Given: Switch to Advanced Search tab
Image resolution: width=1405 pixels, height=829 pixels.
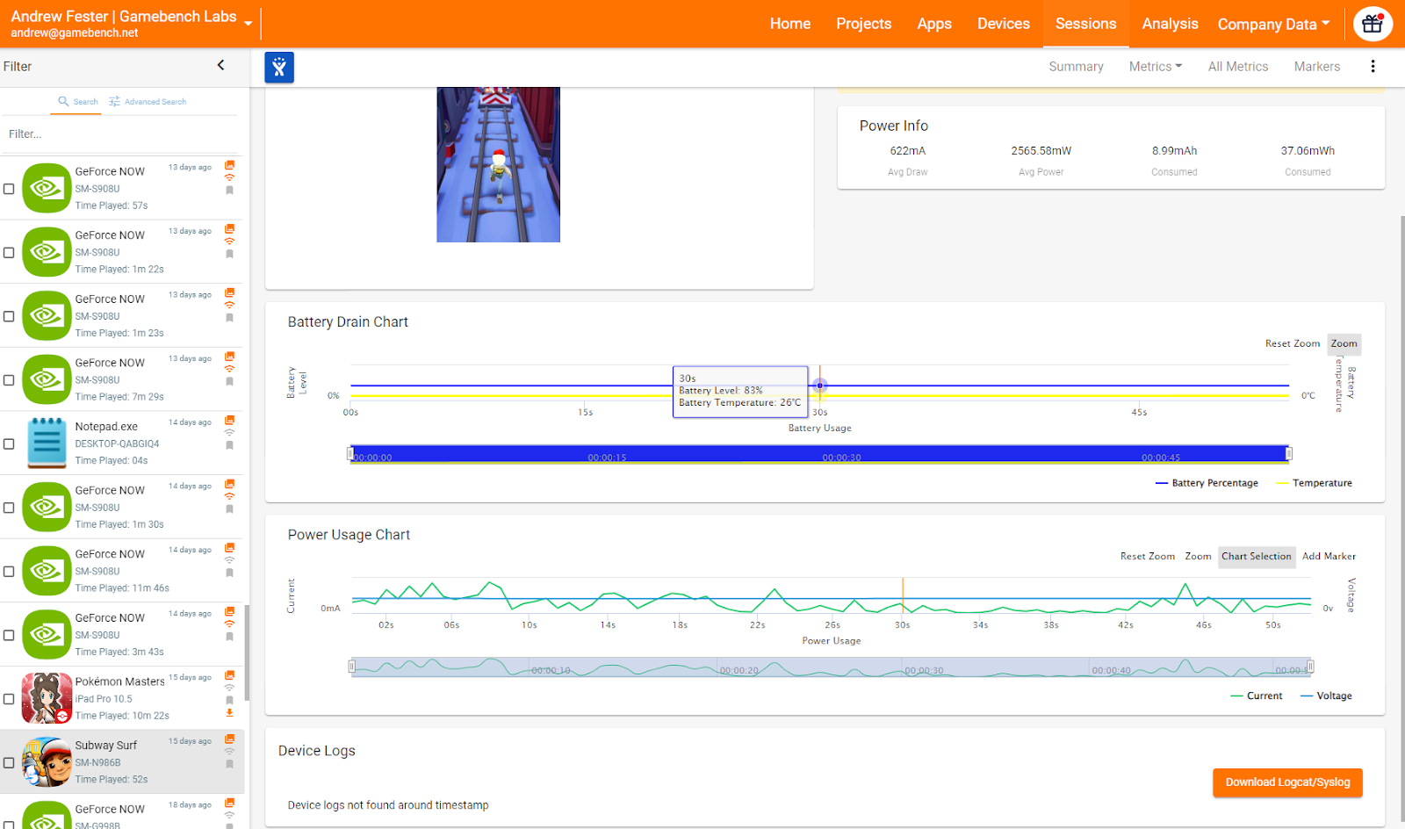Looking at the screenshot, I should [x=148, y=102].
